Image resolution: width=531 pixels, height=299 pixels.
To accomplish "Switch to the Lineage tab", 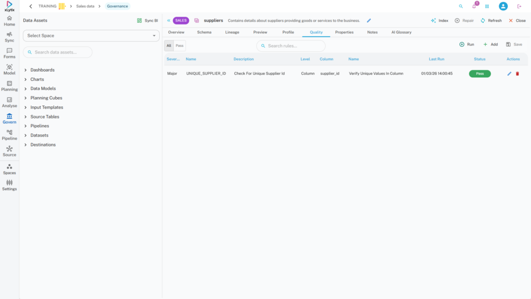I will pyautogui.click(x=232, y=32).
